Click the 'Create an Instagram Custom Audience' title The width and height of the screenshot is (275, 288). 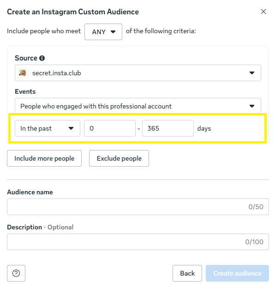[73, 12]
